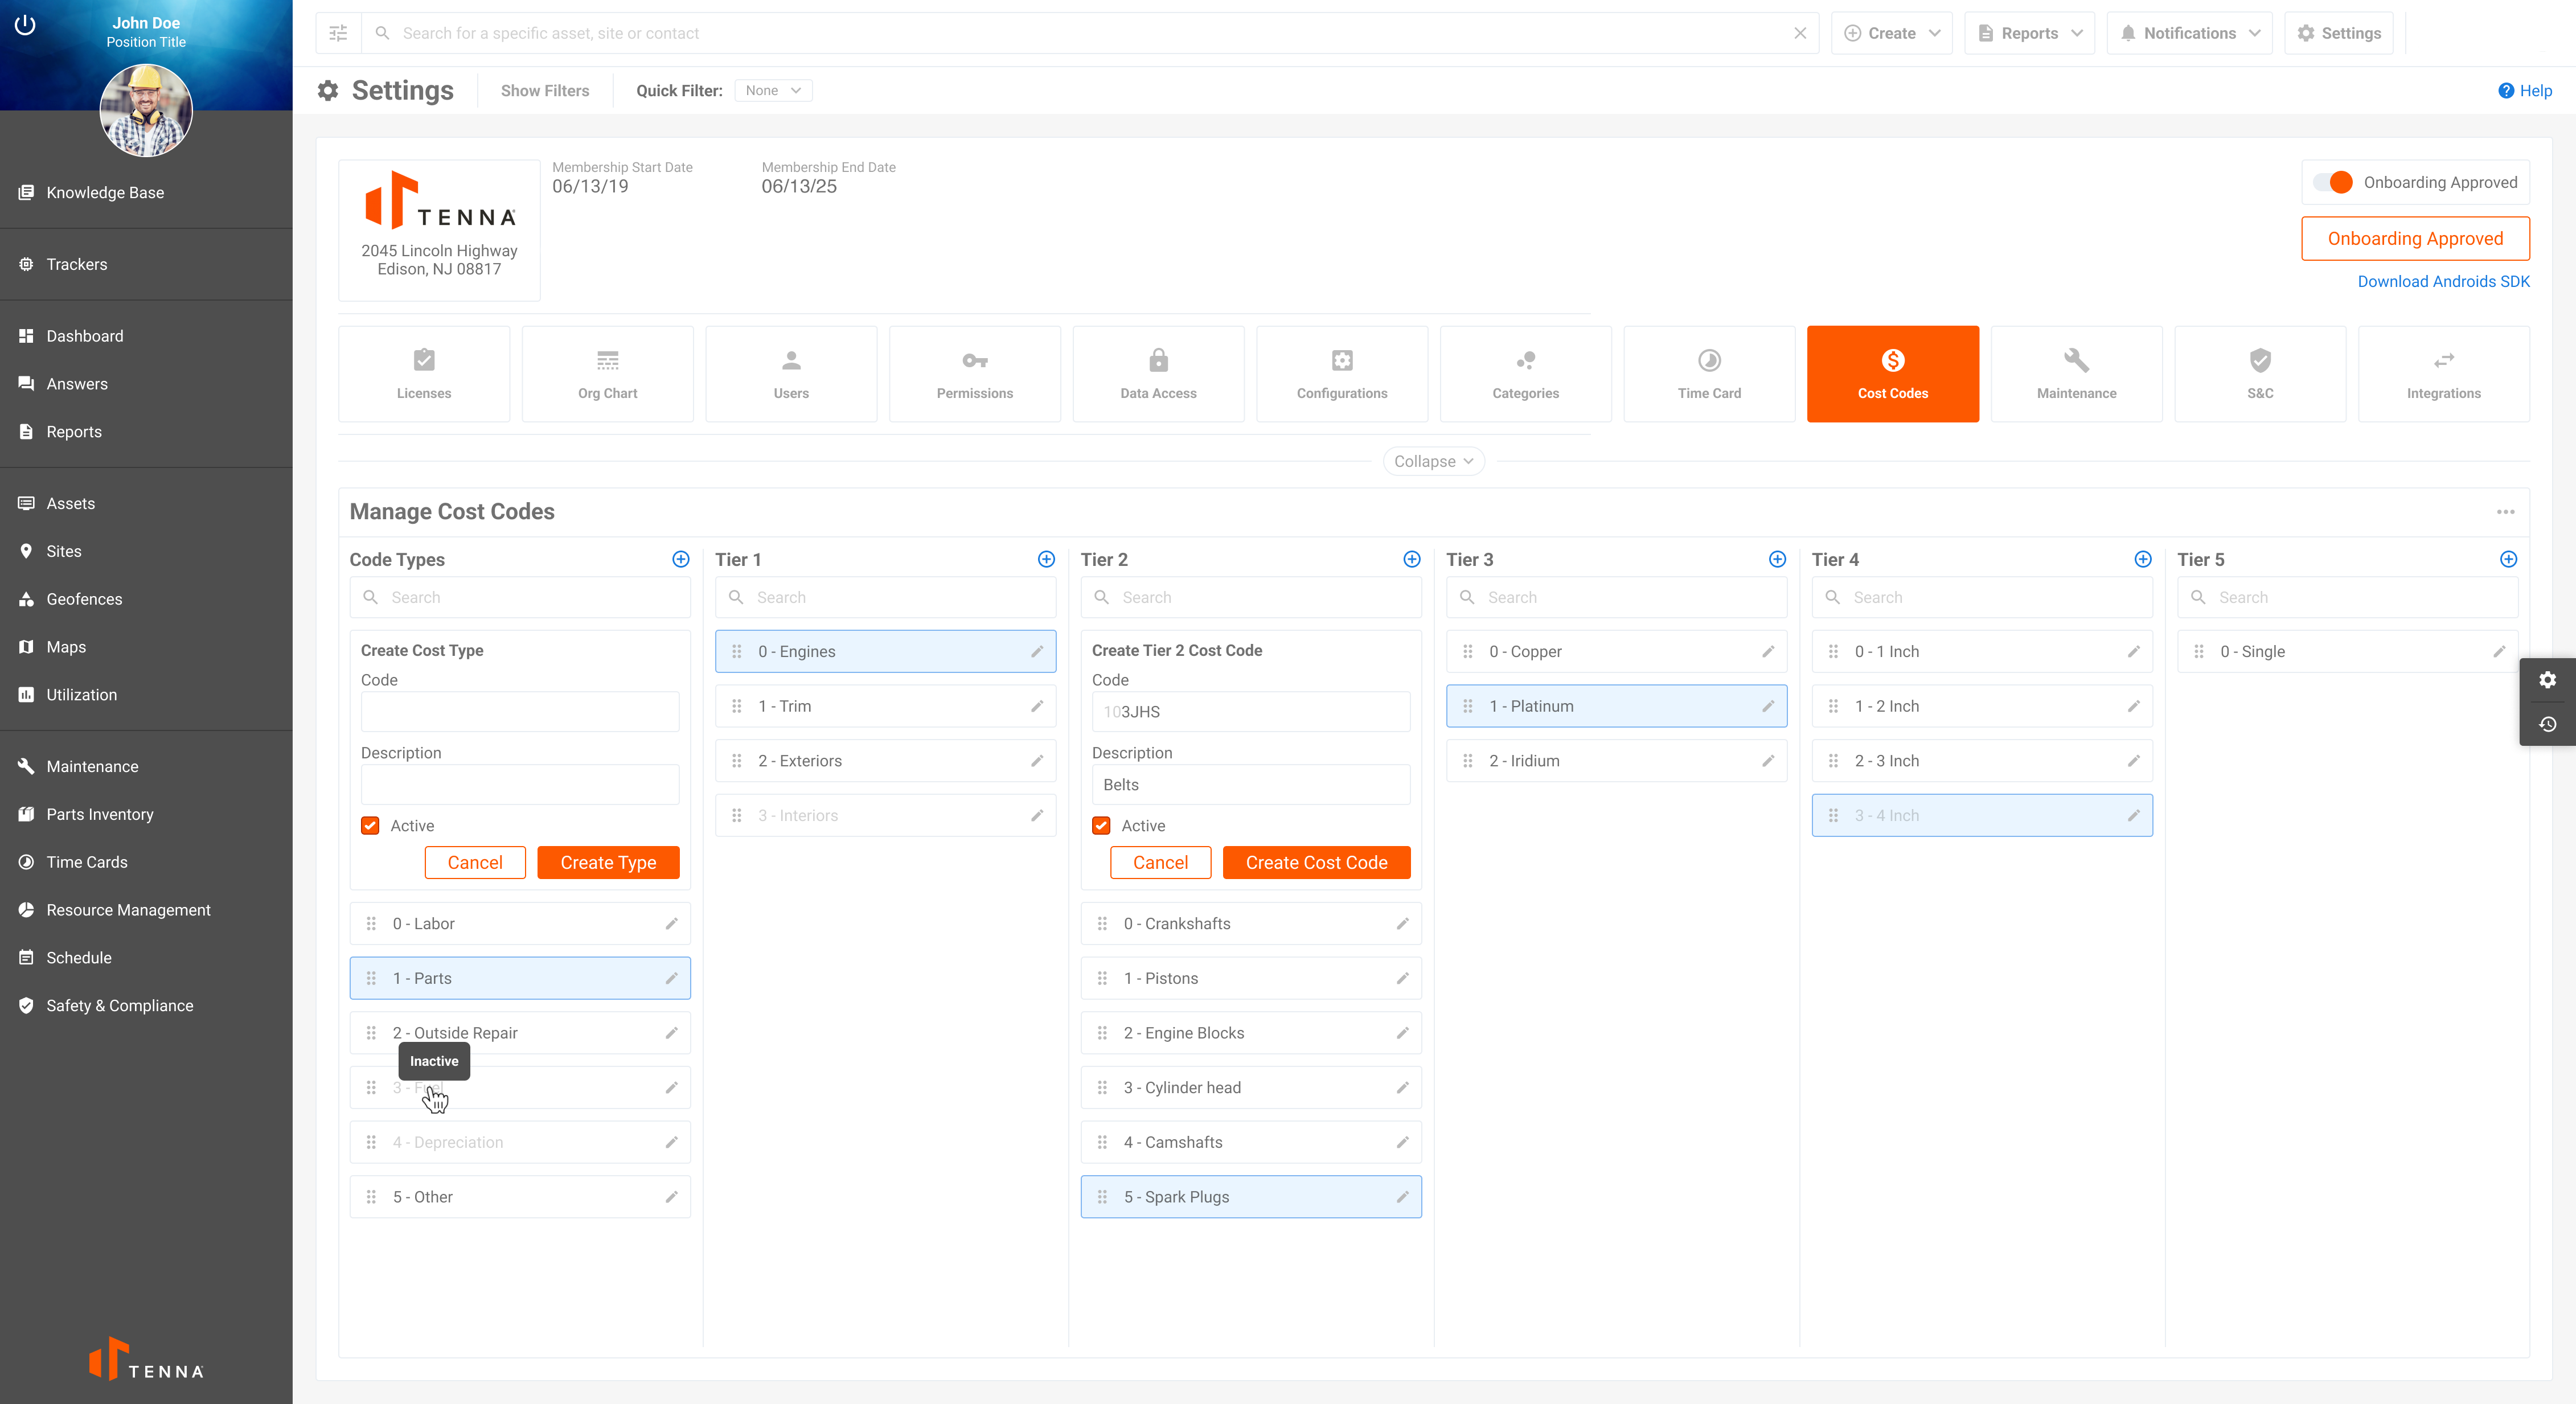Uncheck Active in the Create Tier 2 Cost Code form

point(1101,825)
